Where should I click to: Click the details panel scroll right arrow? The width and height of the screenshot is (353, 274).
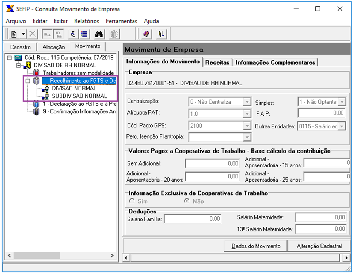[347, 258]
